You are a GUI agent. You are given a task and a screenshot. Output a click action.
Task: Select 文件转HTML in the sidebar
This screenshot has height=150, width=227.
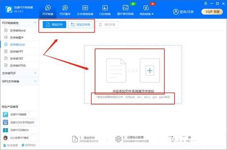point(20,66)
